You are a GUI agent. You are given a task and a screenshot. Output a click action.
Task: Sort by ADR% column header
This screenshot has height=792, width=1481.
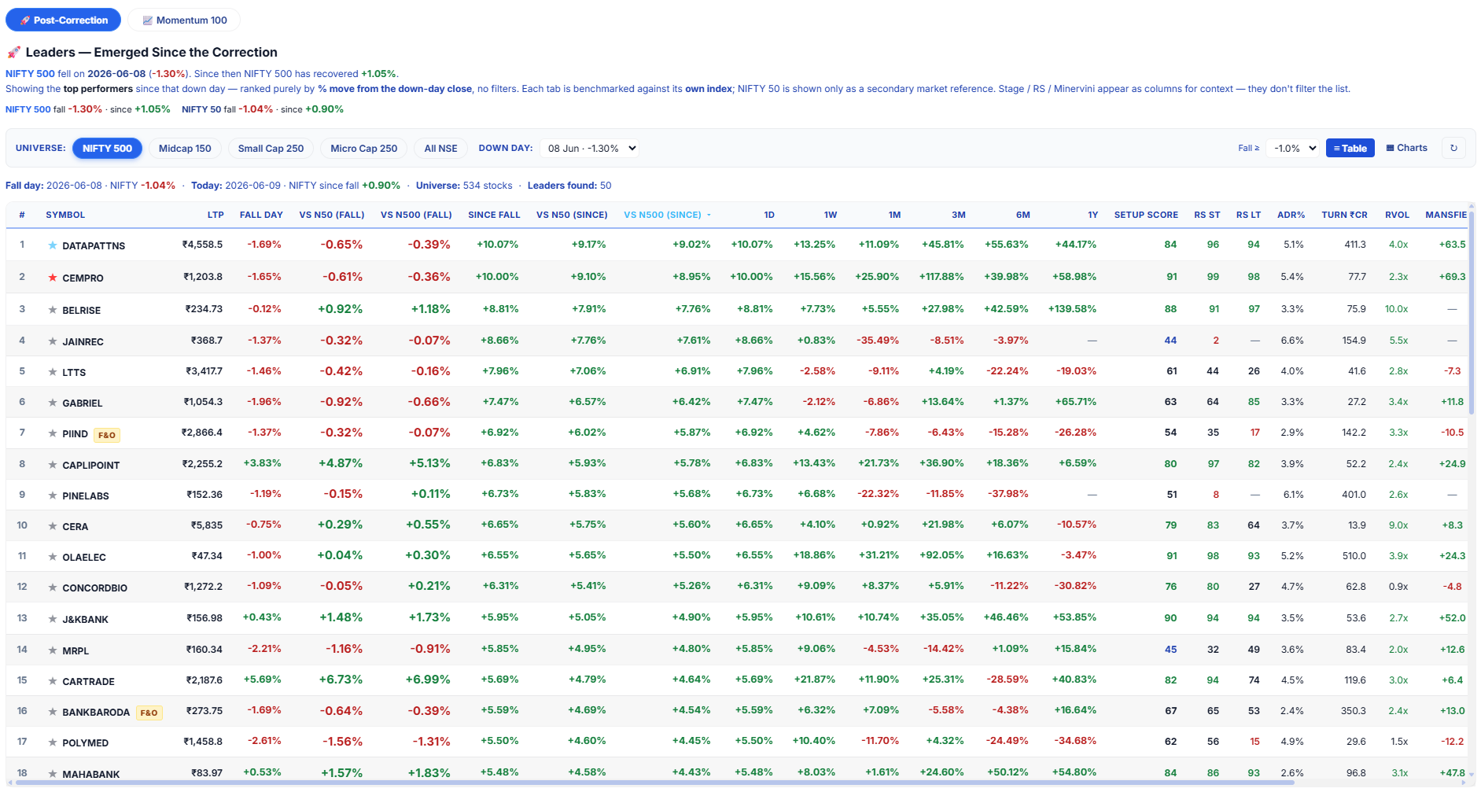coord(1291,215)
